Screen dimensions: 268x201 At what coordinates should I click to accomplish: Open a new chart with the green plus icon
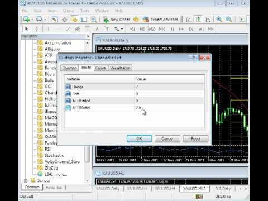click(x=26, y=20)
